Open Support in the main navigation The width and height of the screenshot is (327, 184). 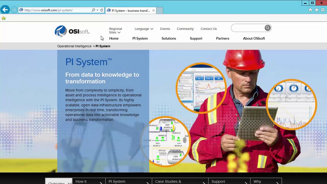[x=196, y=38]
